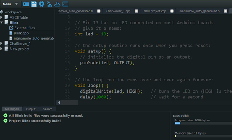The width and height of the screenshot is (232, 140).
Task: Open Blink.cpp in the project tree
Action: [21, 33]
